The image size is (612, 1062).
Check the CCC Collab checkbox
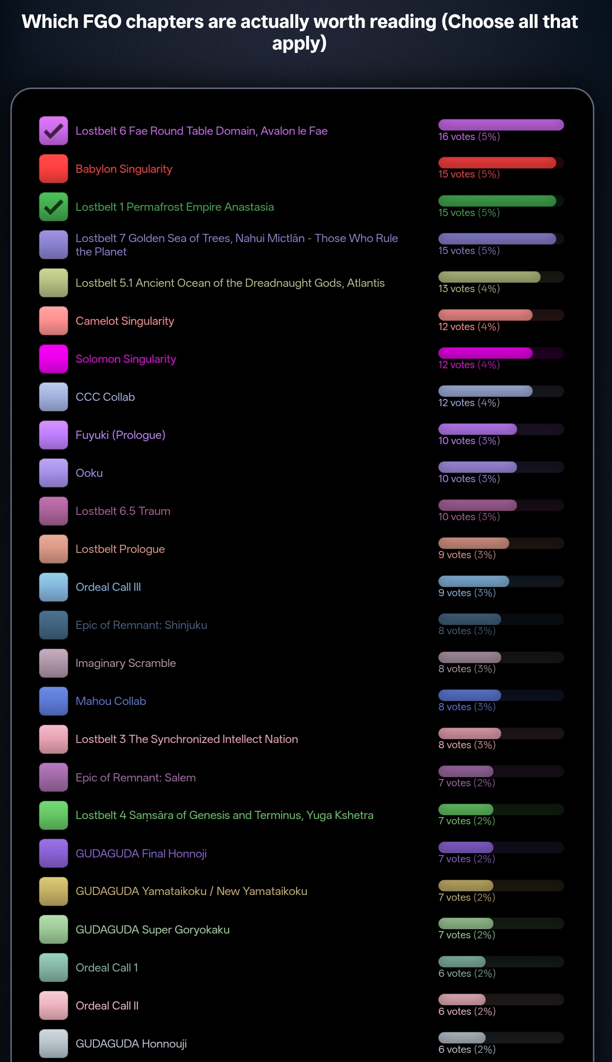pyautogui.click(x=53, y=397)
